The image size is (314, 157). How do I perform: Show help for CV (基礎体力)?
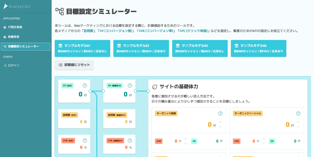coord(130,85)
